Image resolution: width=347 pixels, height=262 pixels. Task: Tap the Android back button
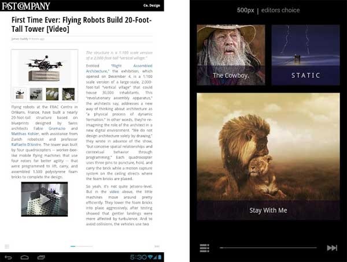point(8,257)
